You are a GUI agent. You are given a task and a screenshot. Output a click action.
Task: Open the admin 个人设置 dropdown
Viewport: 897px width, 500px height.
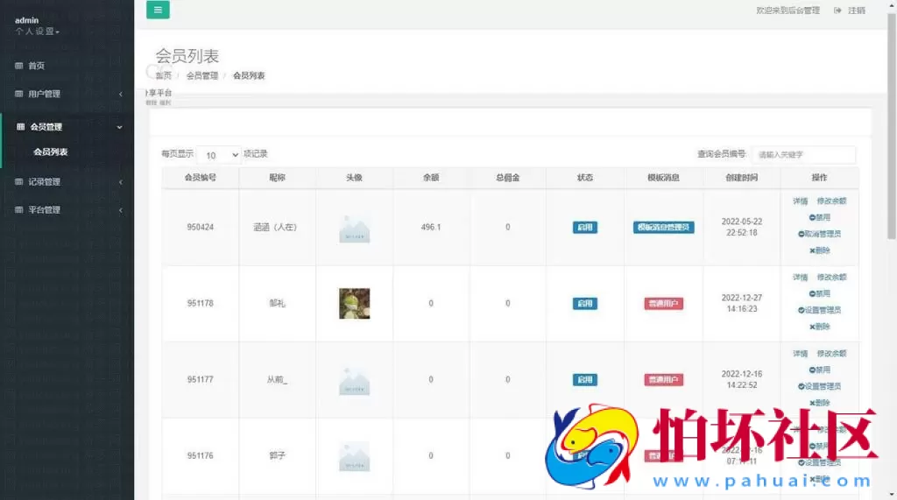37,32
